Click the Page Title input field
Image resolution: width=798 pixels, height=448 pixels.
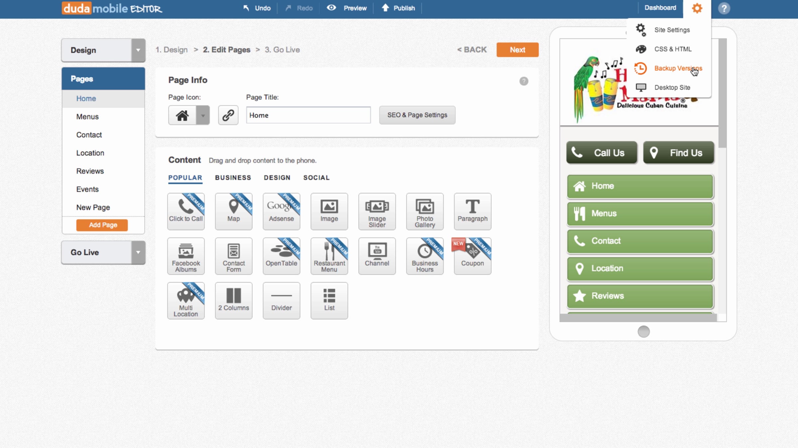click(x=308, y=115)
